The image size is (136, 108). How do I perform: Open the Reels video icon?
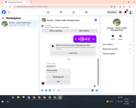(61, 12)
